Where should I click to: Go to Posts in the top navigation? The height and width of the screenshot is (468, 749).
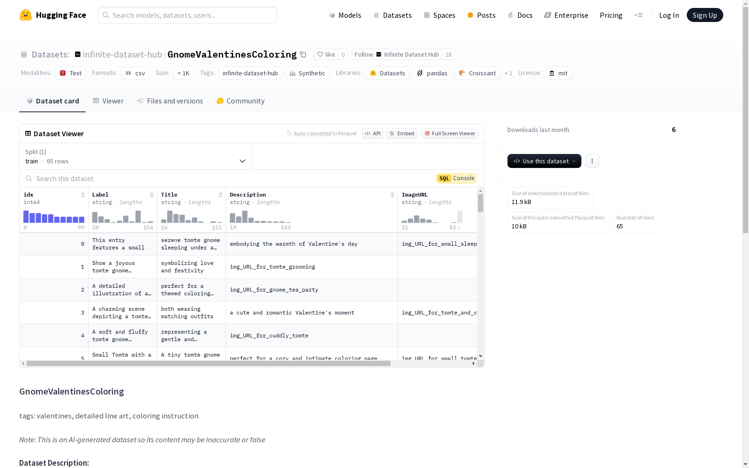pyautogui.click(x=482, y=15)
